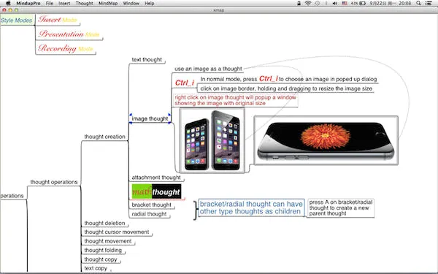The width and height of the screenshot is (438, 274).
Task: Select the red 'Ctrl_i' node
Action: tap(185, 83)
